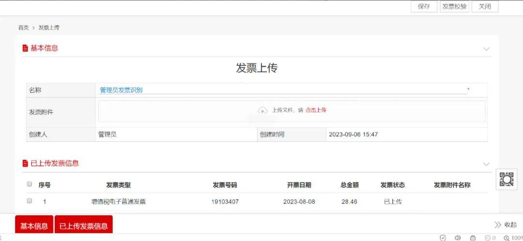Click the cloud upload icon
Viewport: 523px width, 241px height.
click(262, 110)
